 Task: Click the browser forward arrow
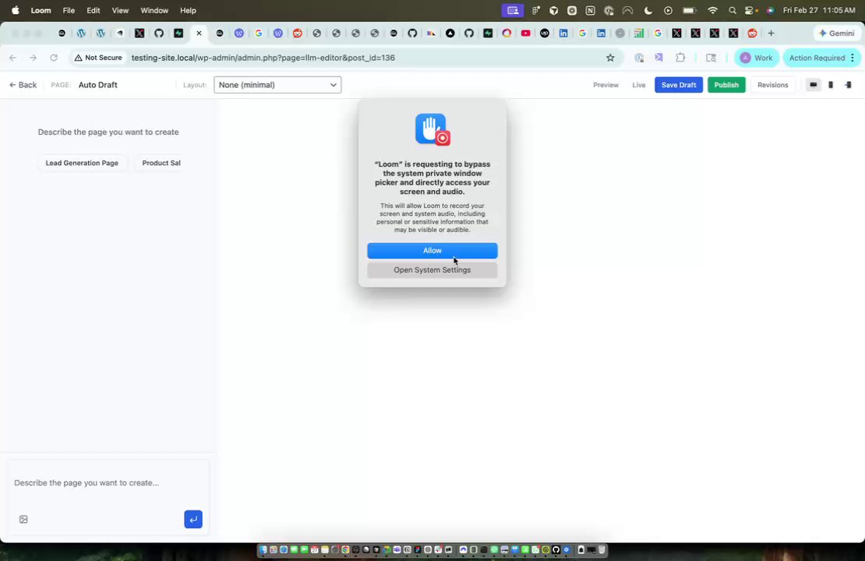[33, 58]
